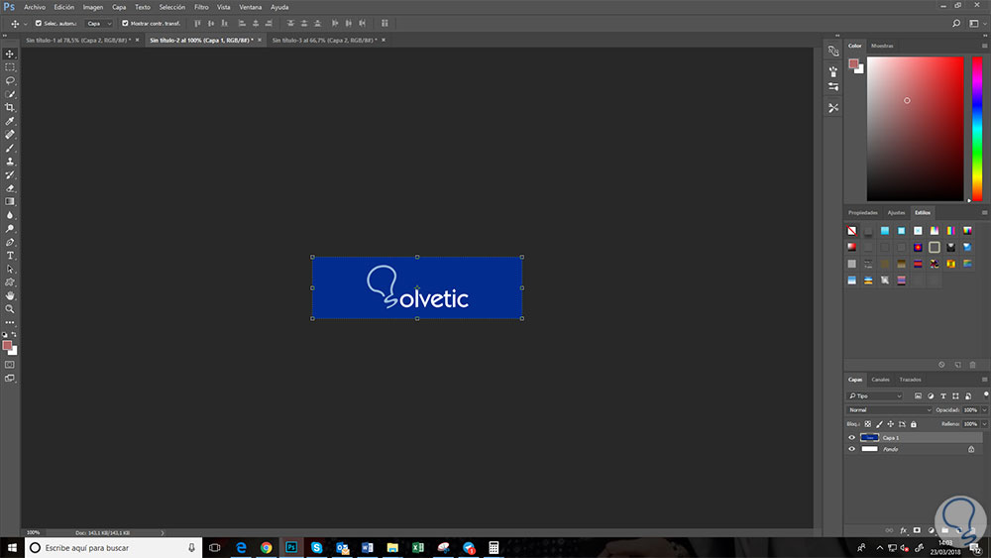Select the Brush tool

10,148
